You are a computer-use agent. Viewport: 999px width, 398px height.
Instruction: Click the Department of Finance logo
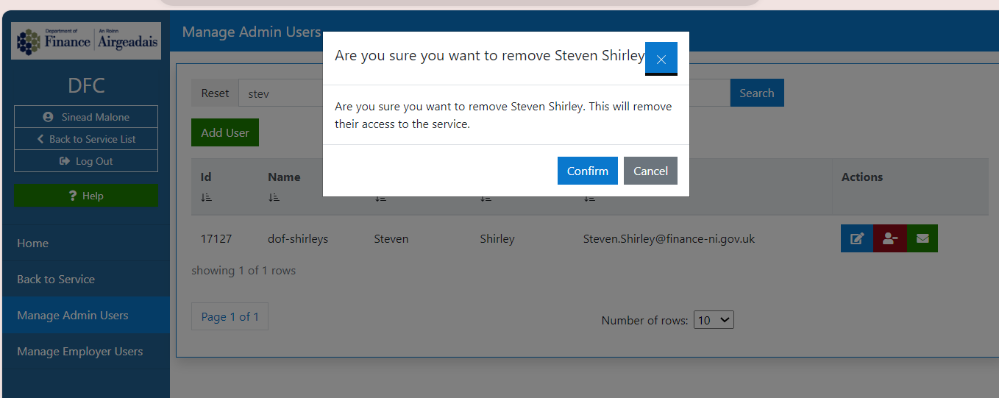86,40
